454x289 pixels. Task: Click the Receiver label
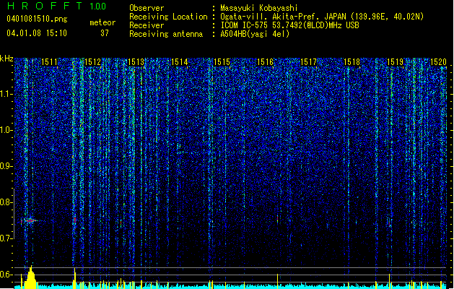(x=147, y=25)
